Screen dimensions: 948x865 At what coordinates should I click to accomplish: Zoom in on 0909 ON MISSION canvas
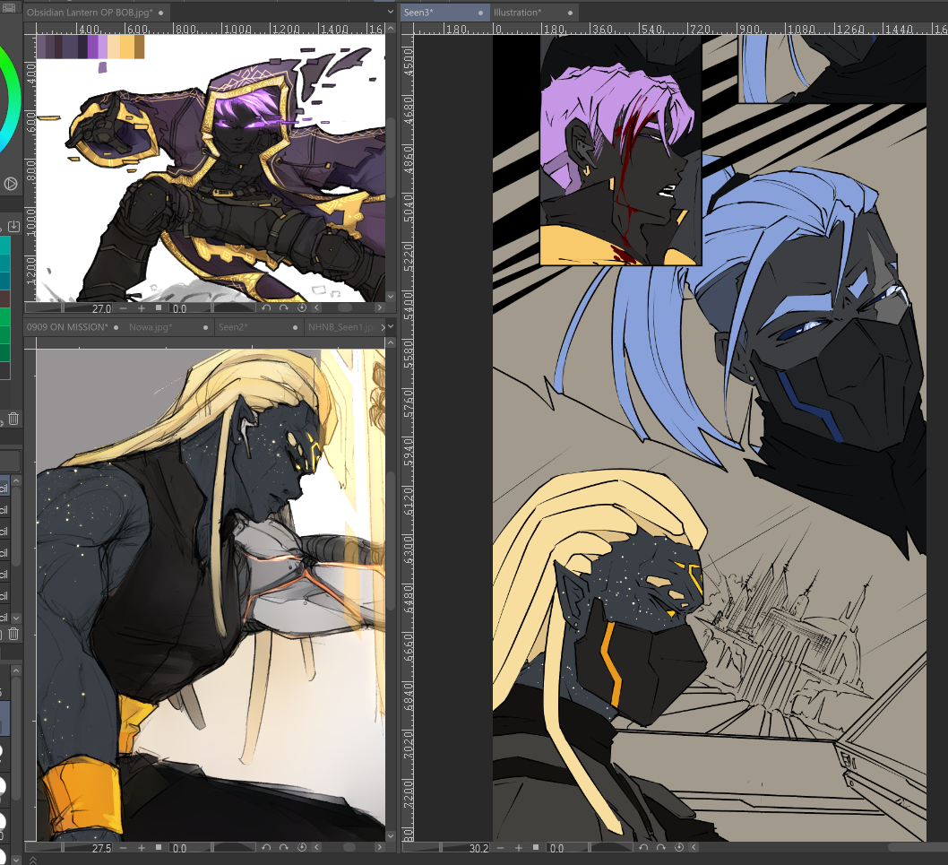coord(142,848)
